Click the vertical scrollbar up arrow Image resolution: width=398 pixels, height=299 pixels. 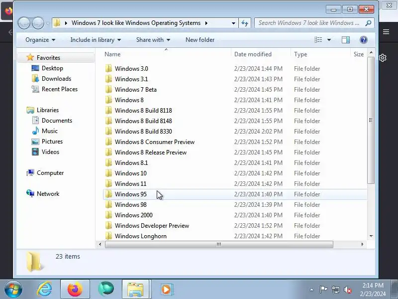(371, 53)
